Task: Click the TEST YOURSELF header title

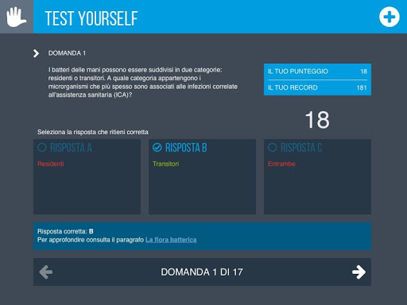Action: click(x=91, y=18)
